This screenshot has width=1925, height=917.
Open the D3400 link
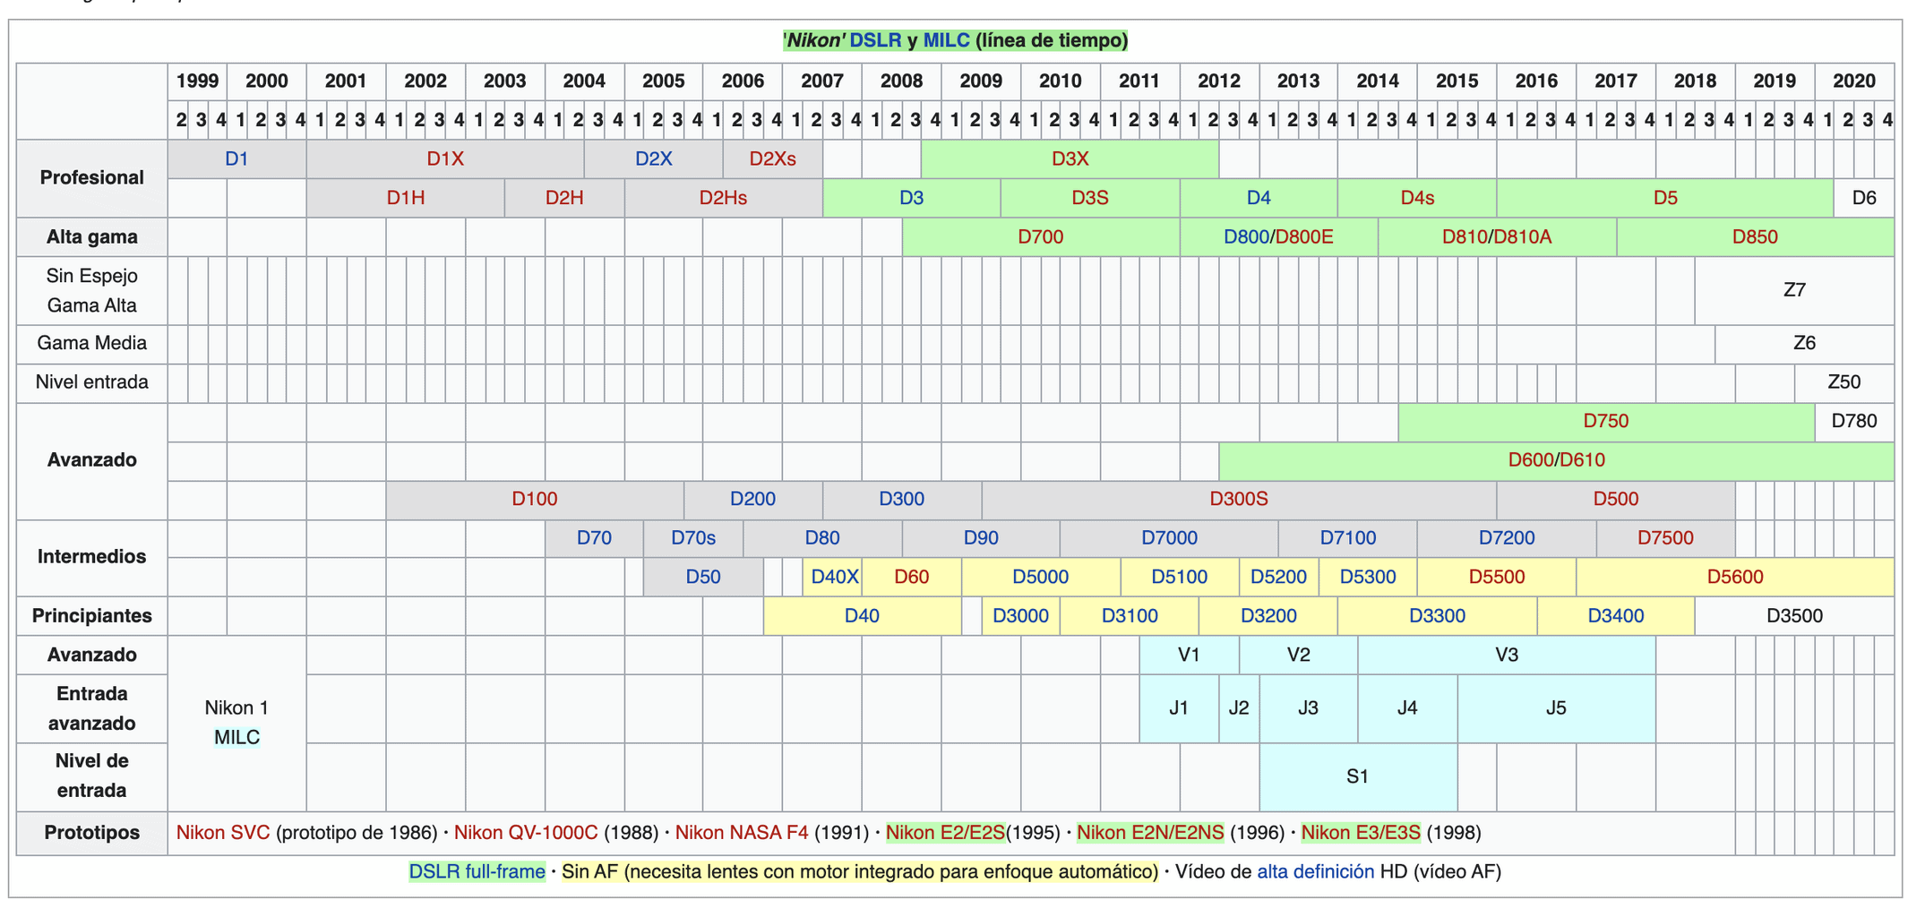coord(1616,616)
